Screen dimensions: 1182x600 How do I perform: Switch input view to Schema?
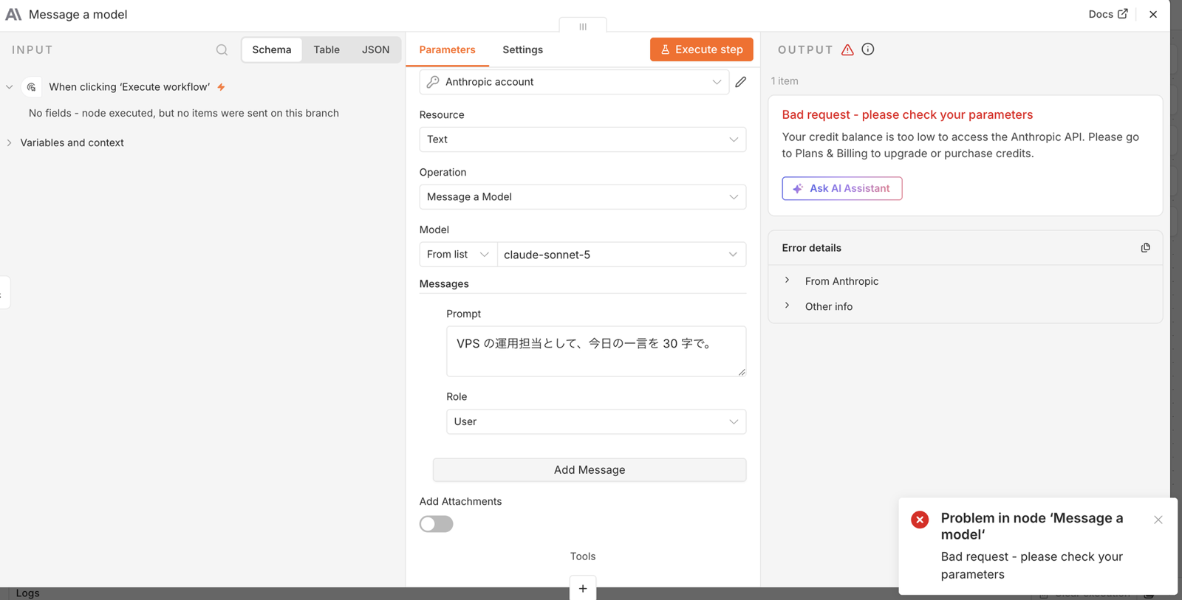[x=272, y=49]
